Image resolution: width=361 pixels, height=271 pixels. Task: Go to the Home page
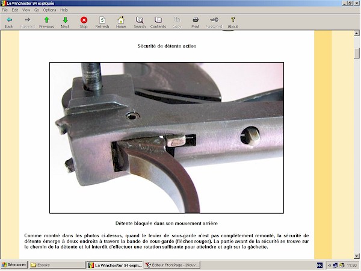[121, 22]
